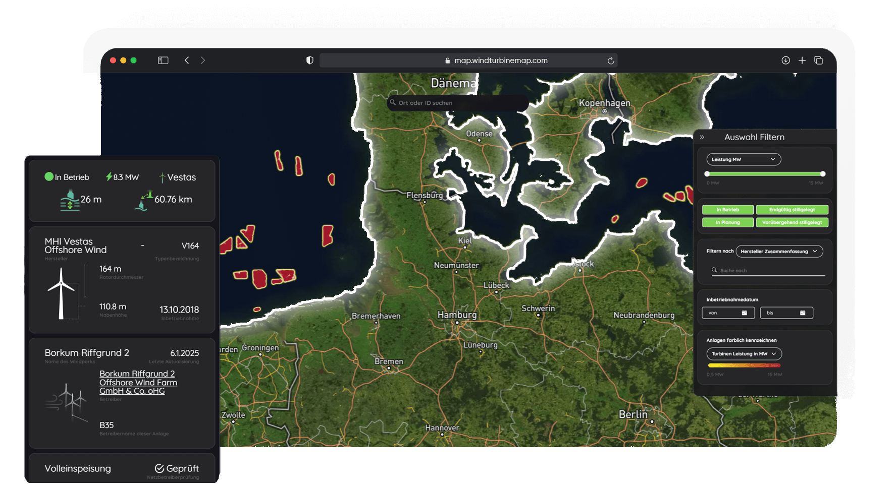Viewport: 896px width, 492px height.
Task: Select last update date 6.1.2025
Action: (x=185, y=353)
